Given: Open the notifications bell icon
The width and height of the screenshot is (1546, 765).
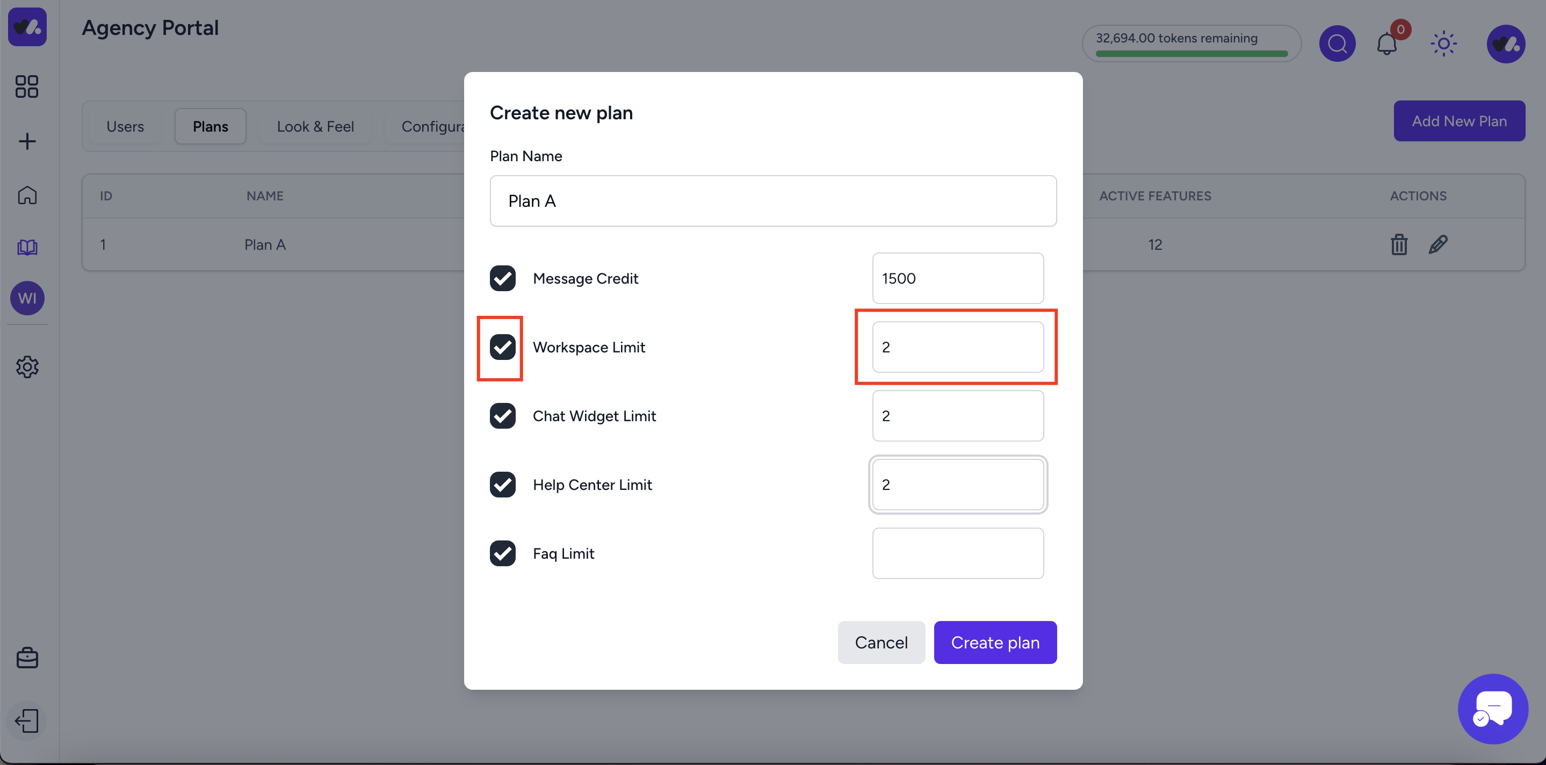Looking at the screenshot, I should 1386,44.
